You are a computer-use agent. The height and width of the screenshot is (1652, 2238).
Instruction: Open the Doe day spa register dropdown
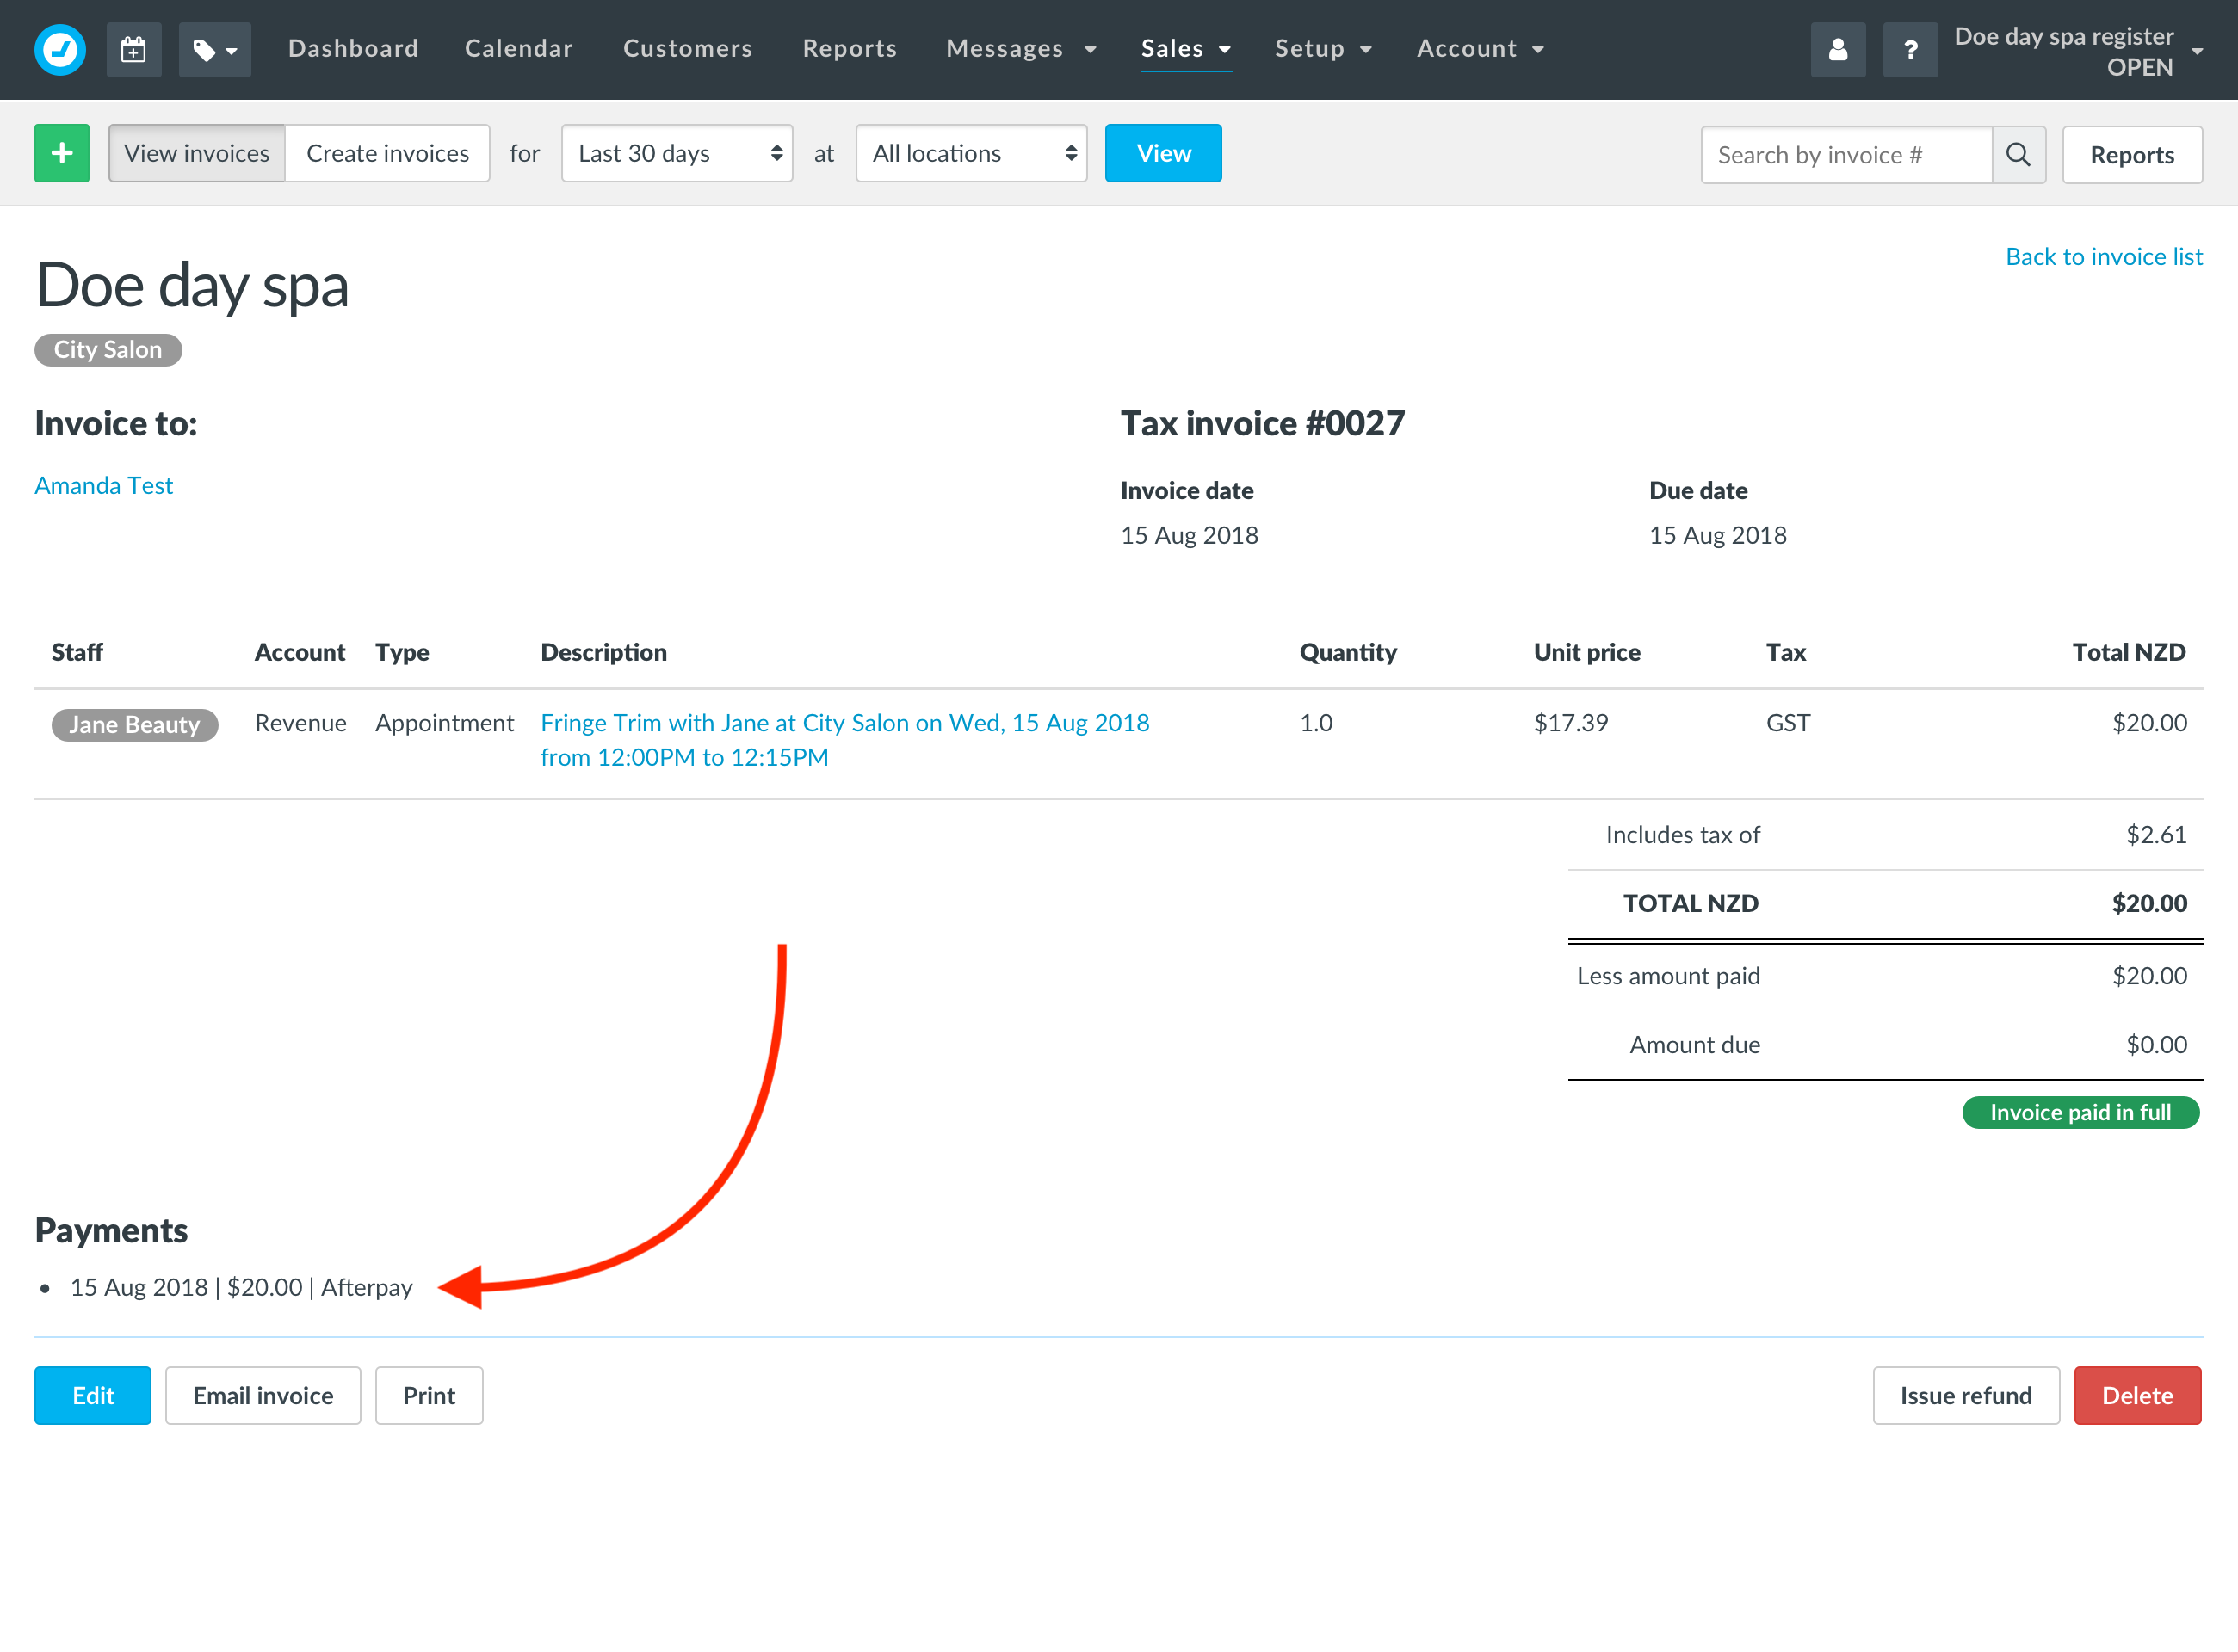[x=2078, y=51]
